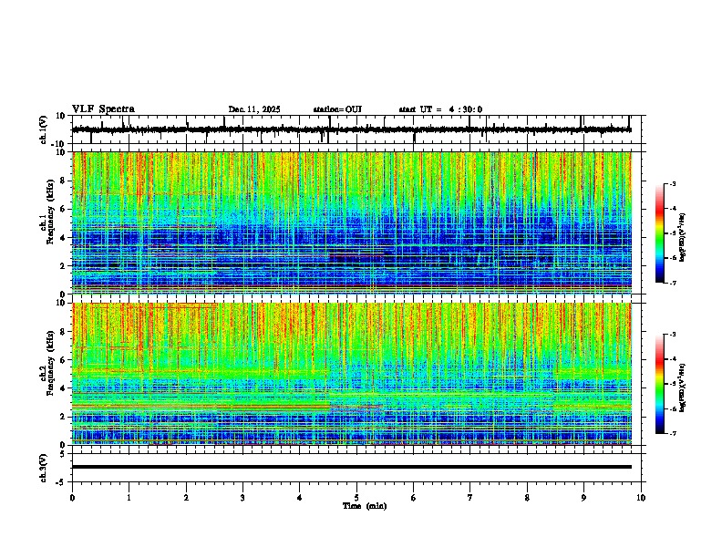
Task: Click the "ch.1(V)" y-axis label
Action: 44,129
